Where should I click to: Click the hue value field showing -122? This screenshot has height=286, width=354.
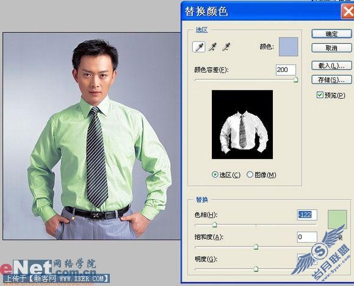(307, 215)
